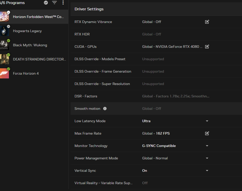
Task: Open the Vertical Sync dropdown arrow
Action: [207, 171]
